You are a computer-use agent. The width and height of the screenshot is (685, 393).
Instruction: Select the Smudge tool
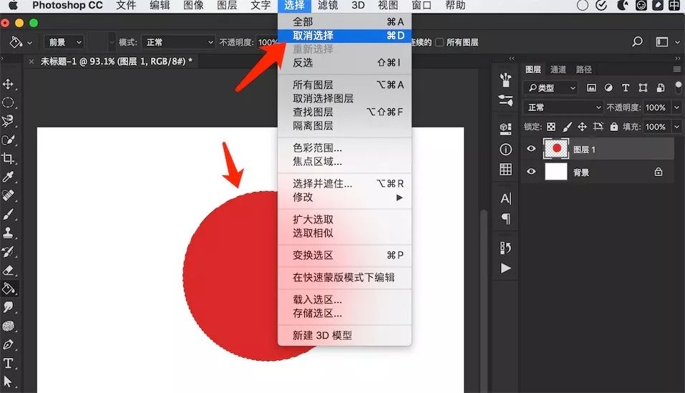[8, 307]
